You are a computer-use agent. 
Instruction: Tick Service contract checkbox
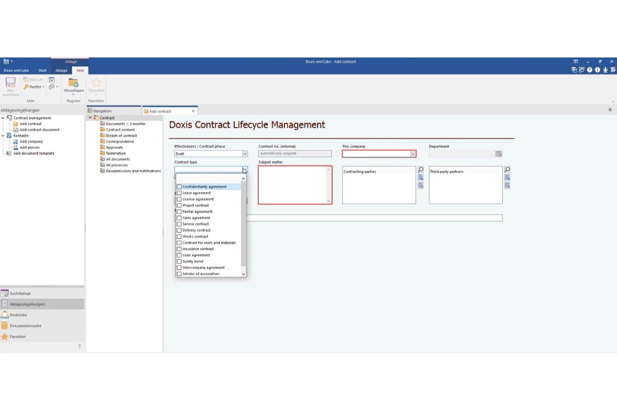179,224
